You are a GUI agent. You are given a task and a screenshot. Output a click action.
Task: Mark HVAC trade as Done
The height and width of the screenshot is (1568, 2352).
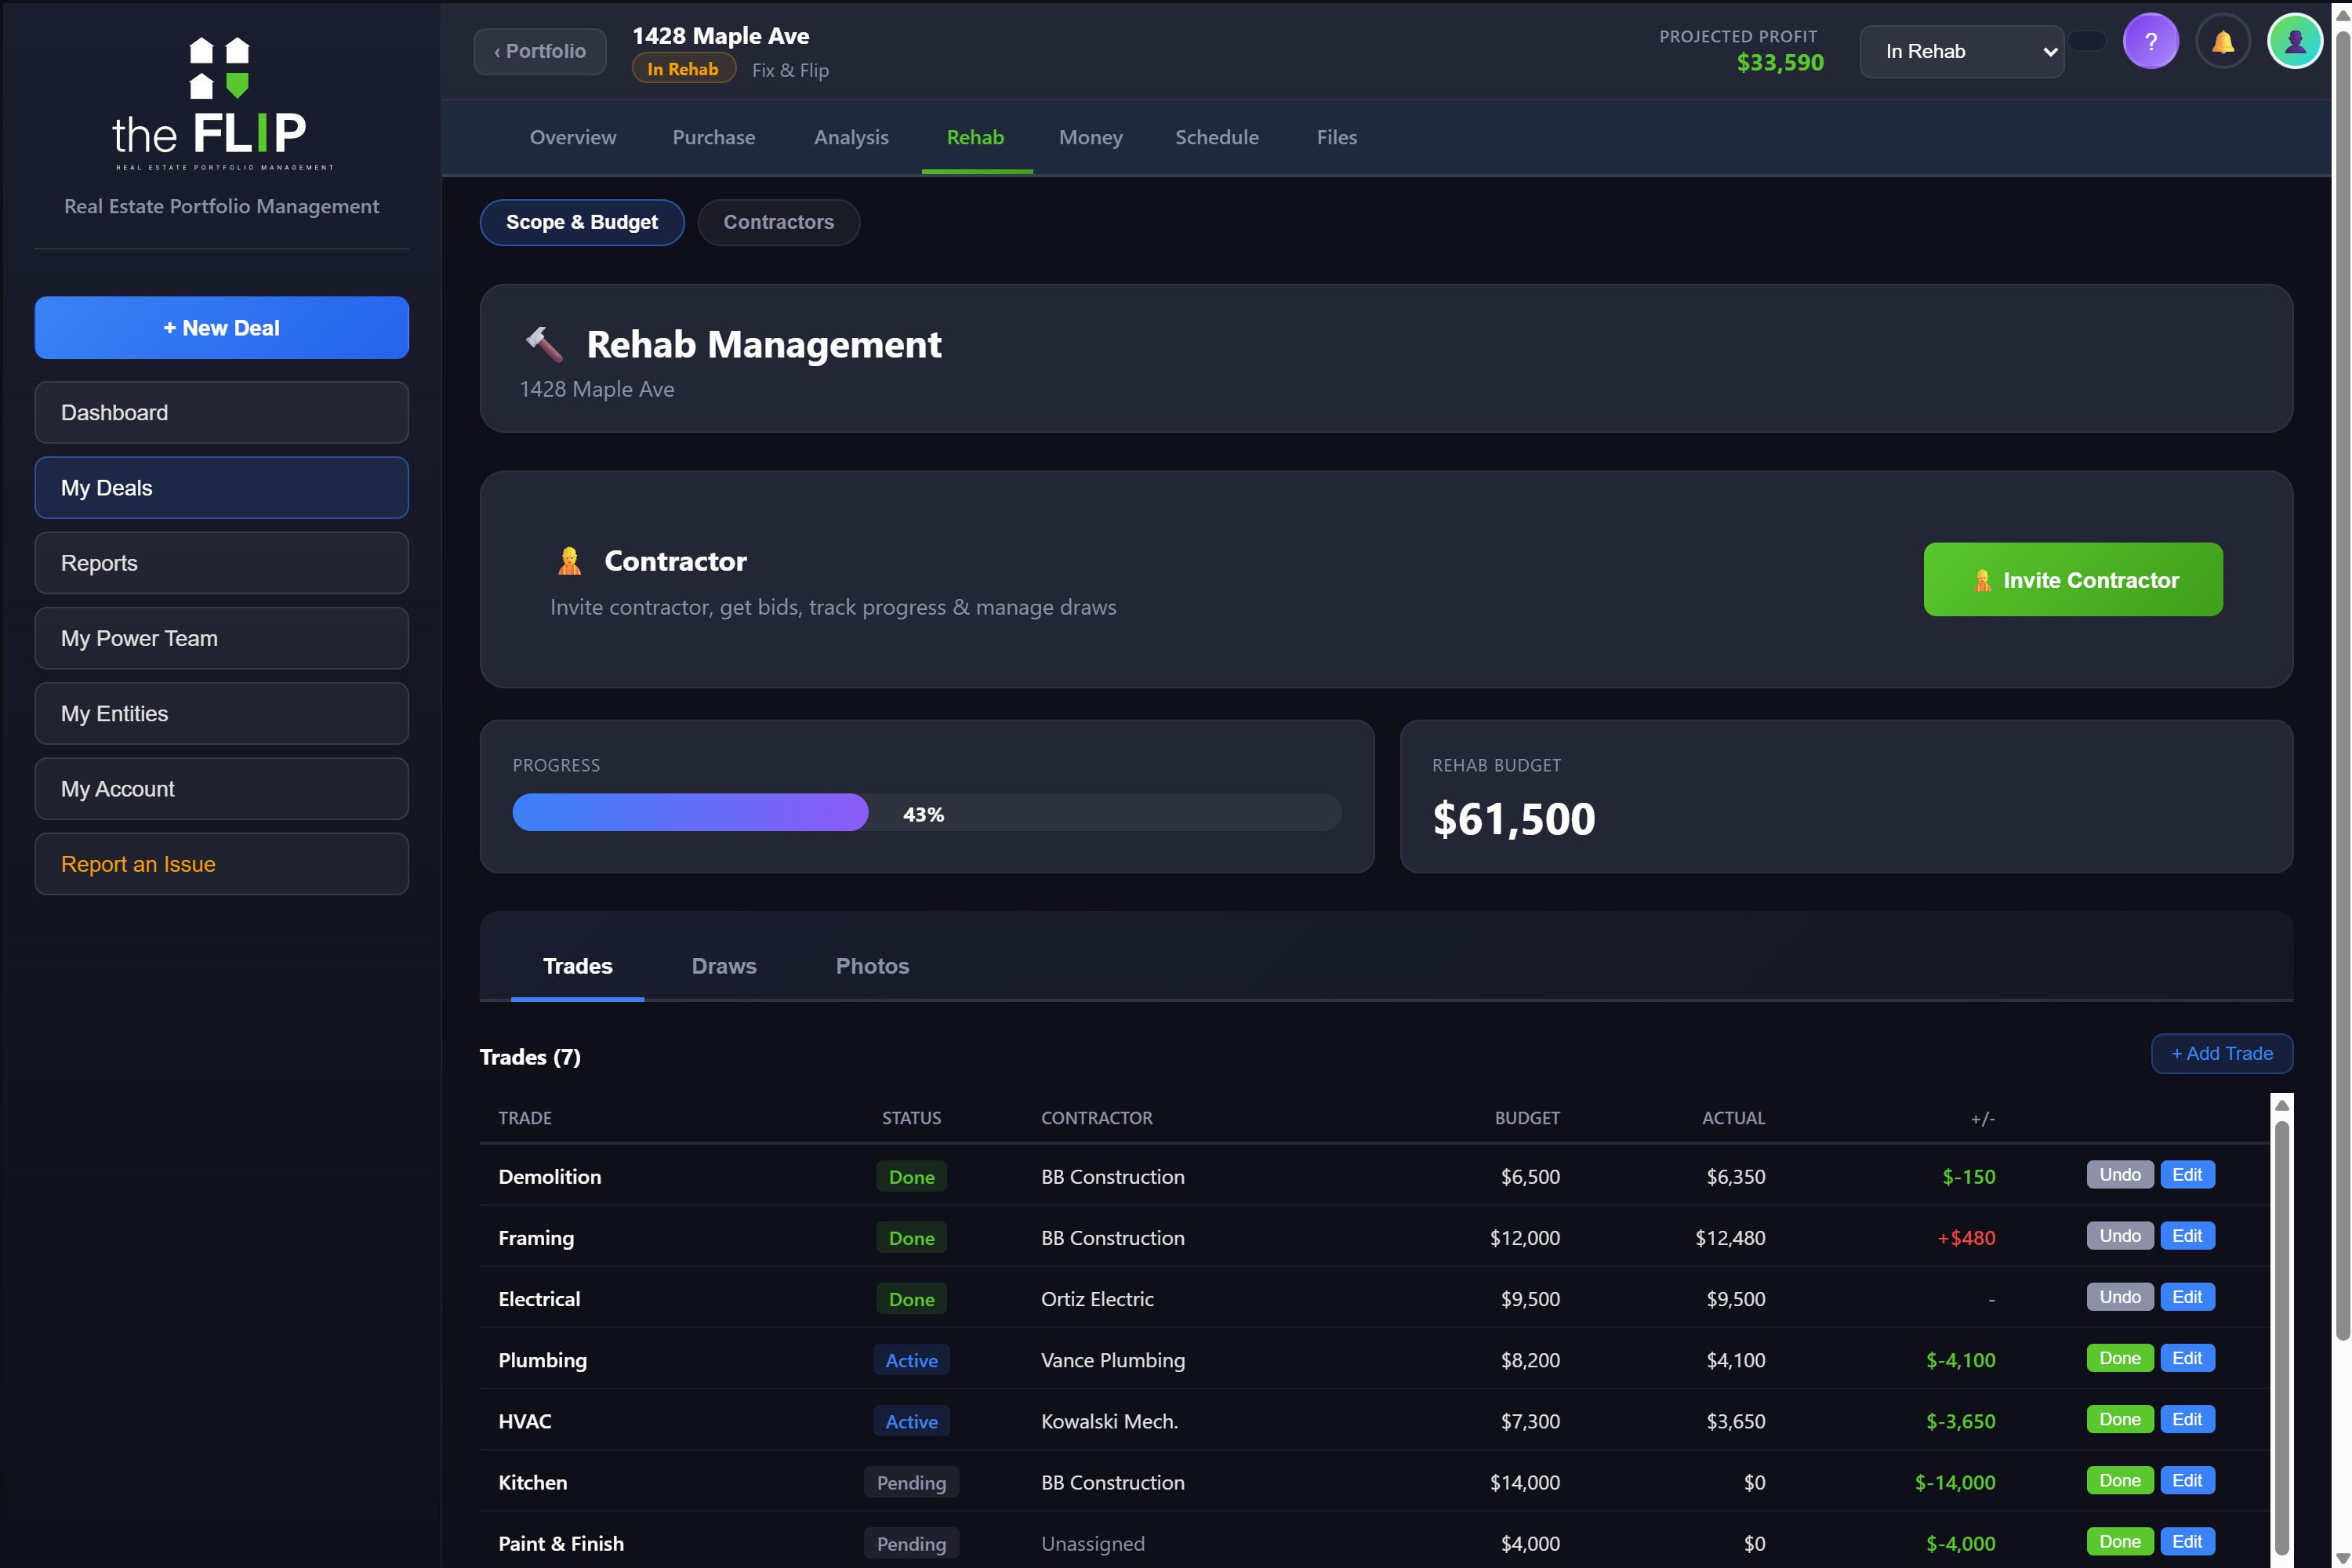pos(2120,1419)
